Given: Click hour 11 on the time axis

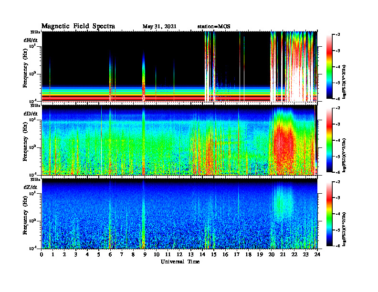Looking at the screenshot, I should tap(168, 254).
